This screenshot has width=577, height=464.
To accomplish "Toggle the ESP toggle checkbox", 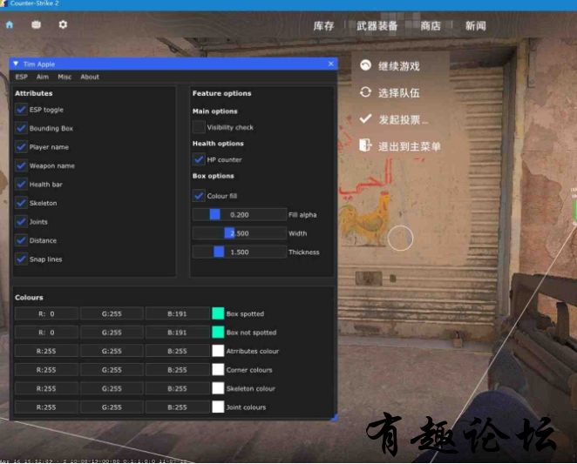I will (21, 110).
